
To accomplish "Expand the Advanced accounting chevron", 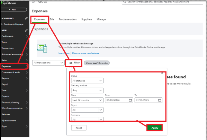I will pyautogui.click(x=27, y=54).
